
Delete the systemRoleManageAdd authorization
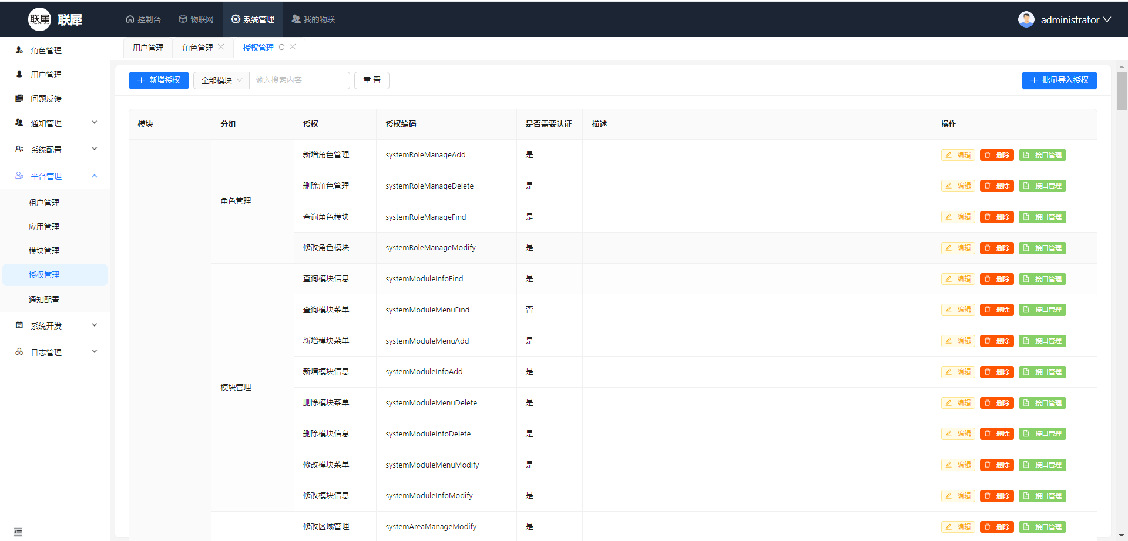996,155
